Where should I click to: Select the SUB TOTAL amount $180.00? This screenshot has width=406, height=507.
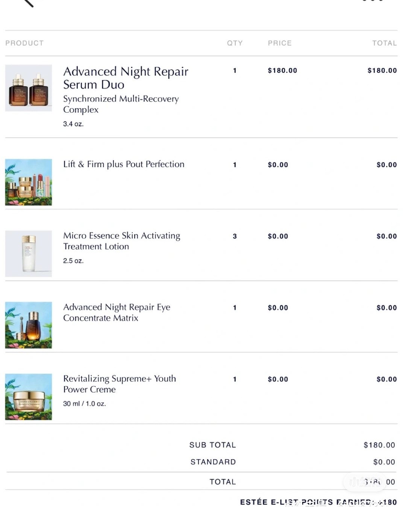[x=379, y=445]
